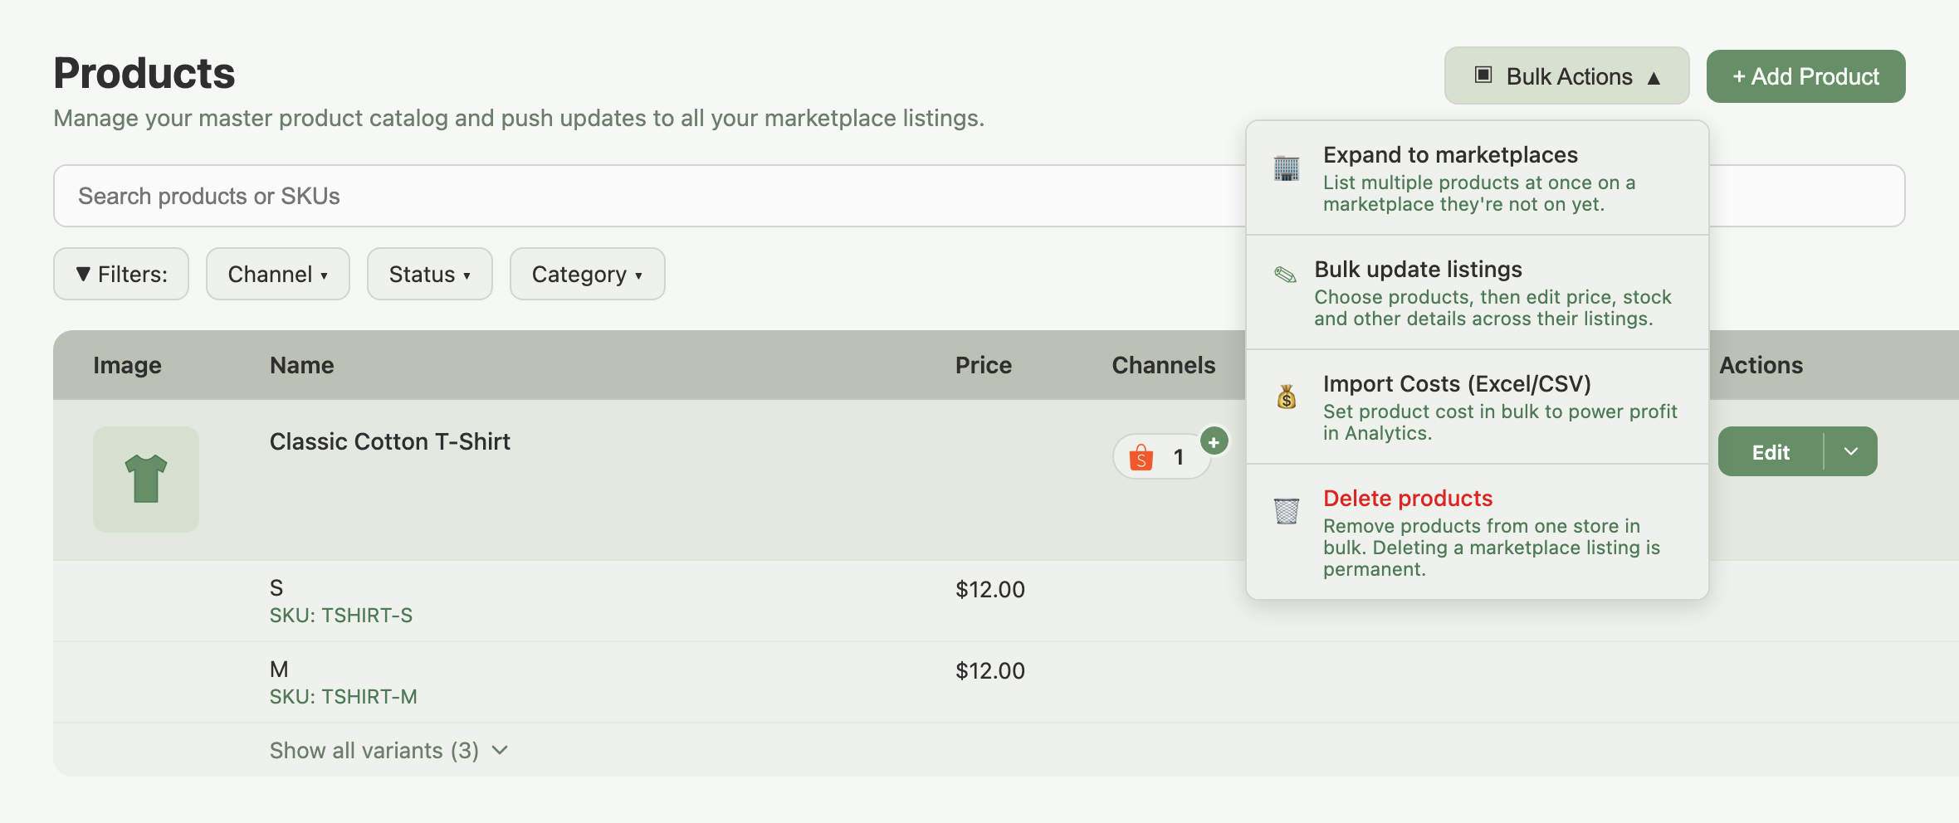Open the Category filter dropdown
Viewport: 1959px width, 823px height.
588,274
